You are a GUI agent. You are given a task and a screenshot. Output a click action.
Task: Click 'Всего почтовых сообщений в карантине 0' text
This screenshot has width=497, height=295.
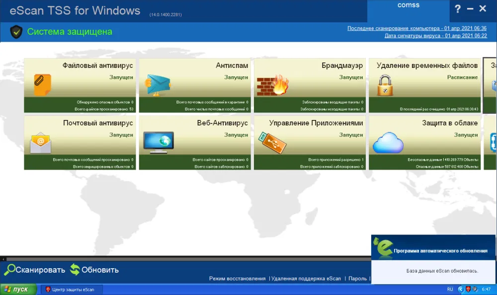coord(212,102)
